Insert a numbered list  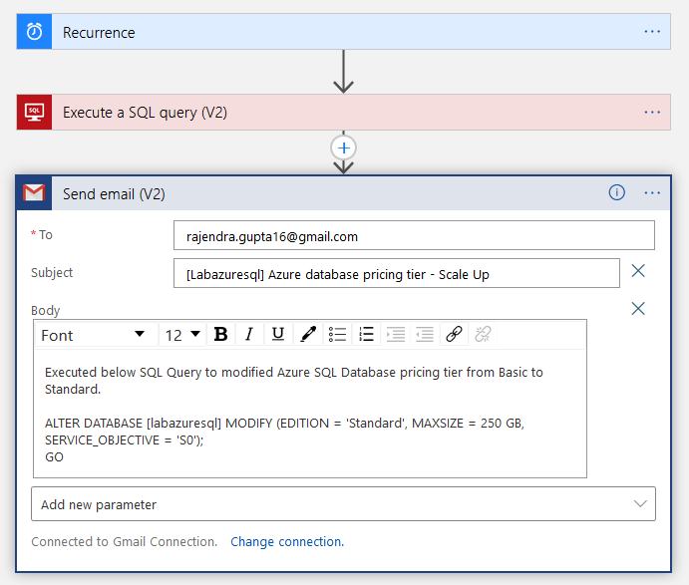pos(366,335)
